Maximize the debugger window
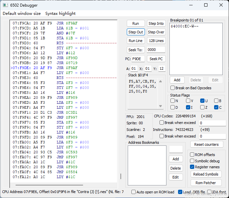Screen dimensions: 229x198 pos(206,5)
